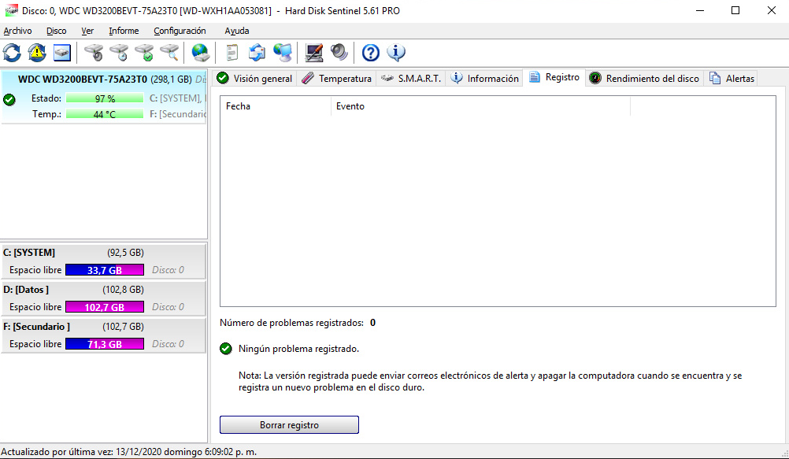This screenshot has height=459, width=789.
Task: Open the Configuración menu
Action: point(180,31)
